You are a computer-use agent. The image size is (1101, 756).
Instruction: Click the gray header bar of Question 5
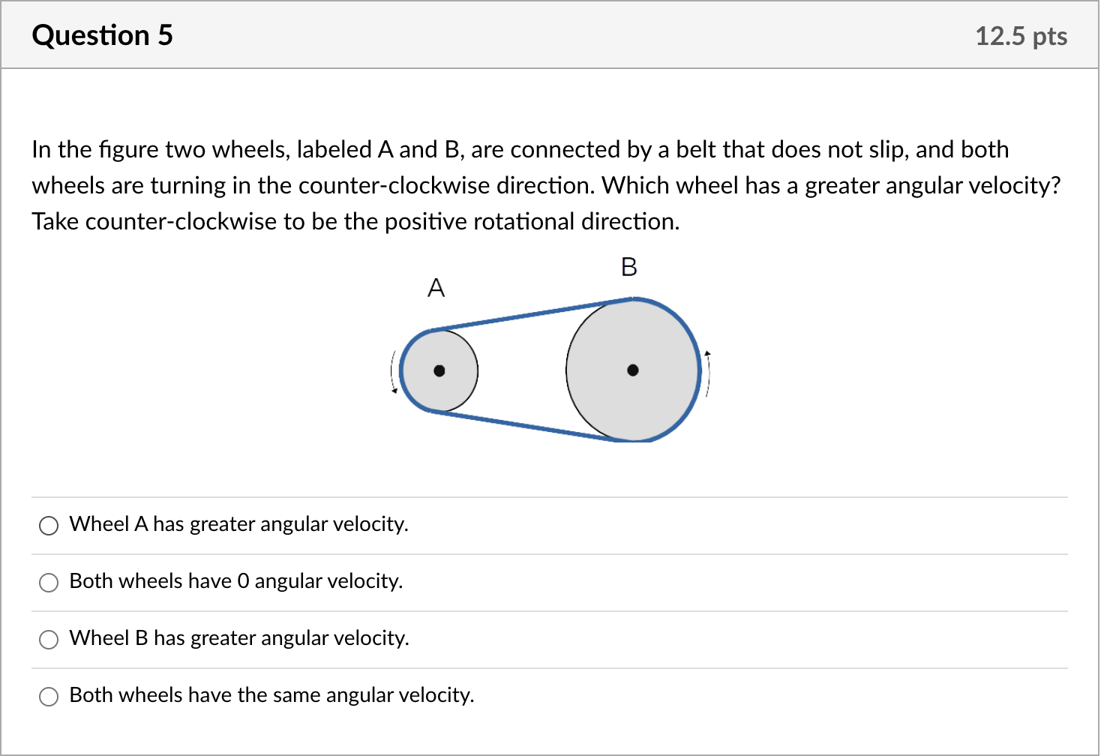525,34
